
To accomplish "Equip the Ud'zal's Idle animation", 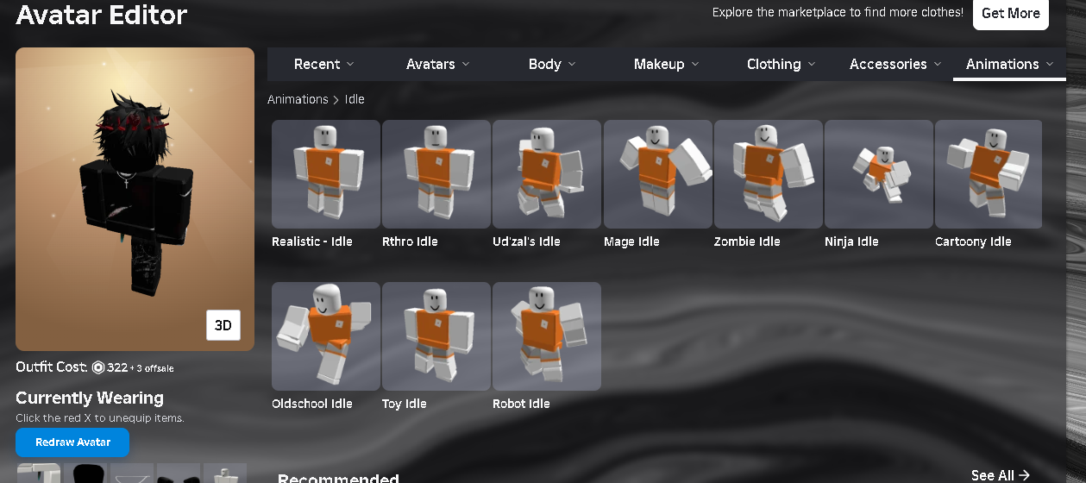I will 547,174.
